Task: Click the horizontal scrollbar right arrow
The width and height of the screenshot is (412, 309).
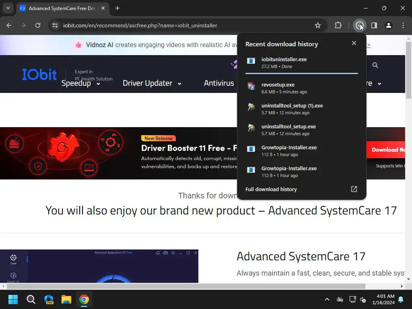Action: (x=402, y=286)
